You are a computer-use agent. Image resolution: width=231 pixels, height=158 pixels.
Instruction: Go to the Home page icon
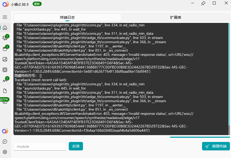tap(5, 28)
